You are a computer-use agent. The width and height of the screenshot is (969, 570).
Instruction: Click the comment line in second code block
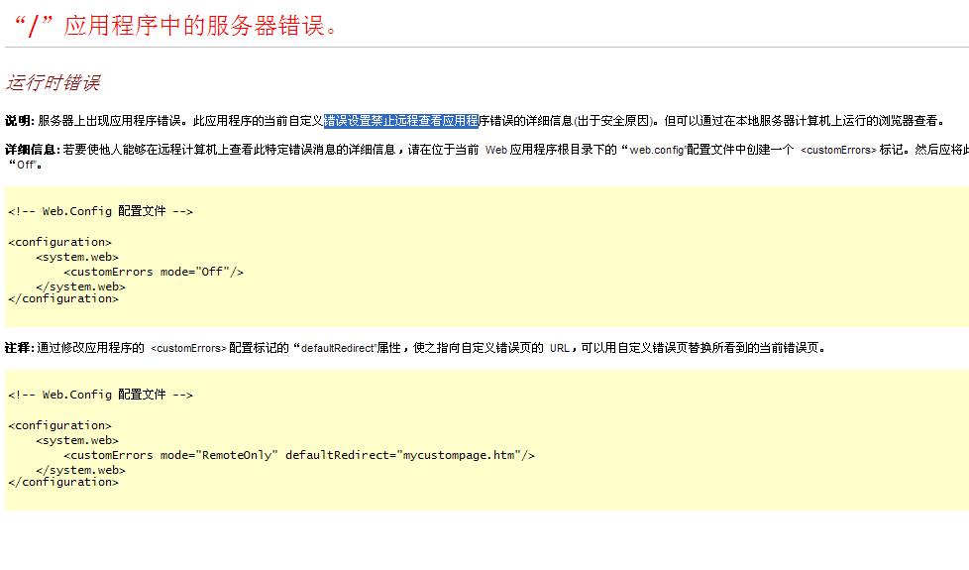pos(100,395)
